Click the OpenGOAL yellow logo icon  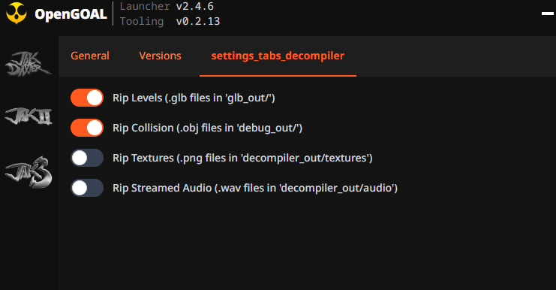pyautogui.click(x=17, y=13)
